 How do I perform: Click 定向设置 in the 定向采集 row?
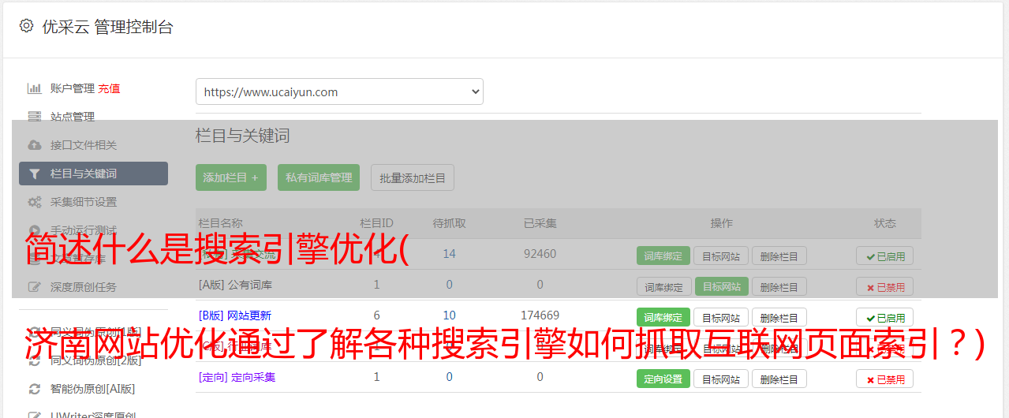(x=663, y=379)
